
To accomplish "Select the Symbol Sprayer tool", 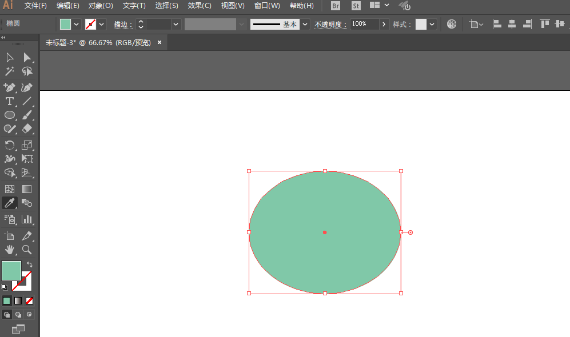I will pos(10,219).
